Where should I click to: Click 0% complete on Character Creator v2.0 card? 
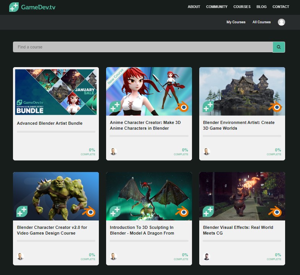(88, 256)
